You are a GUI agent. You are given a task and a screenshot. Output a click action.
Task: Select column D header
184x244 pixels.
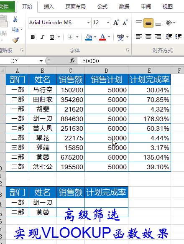tap(106, 71)
